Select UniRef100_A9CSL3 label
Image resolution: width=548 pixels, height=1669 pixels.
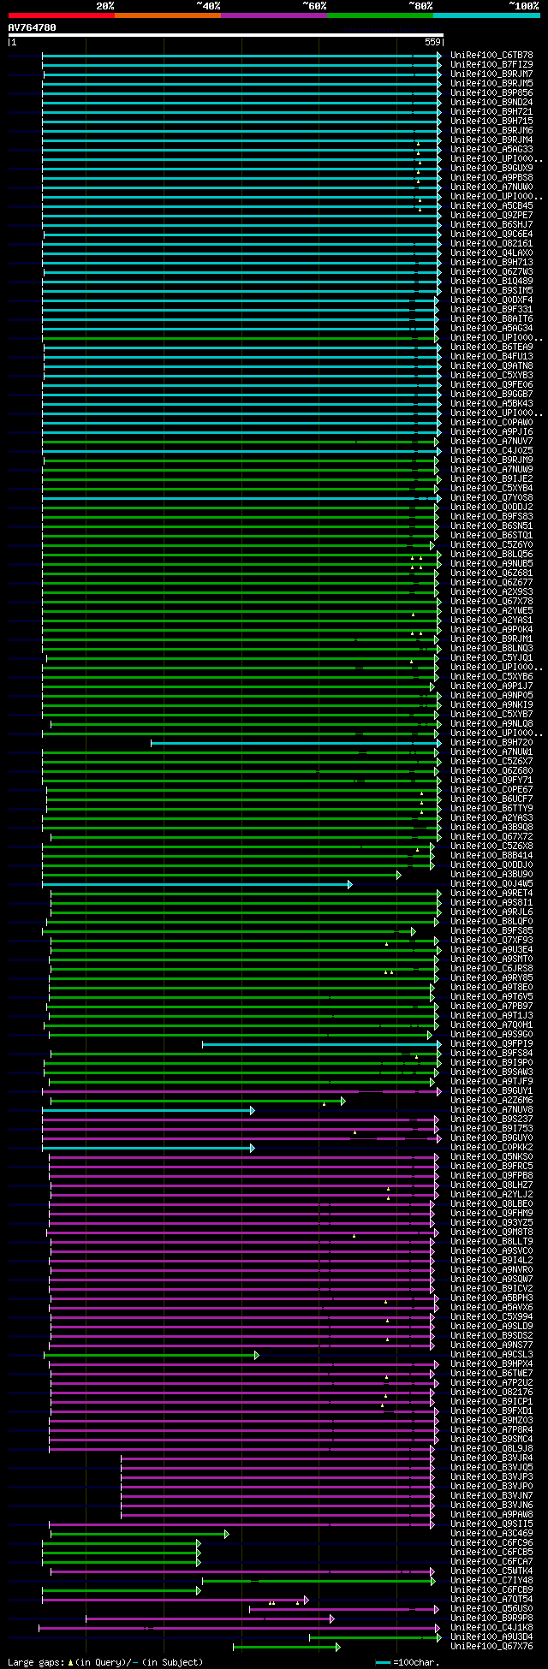[491, 1355]
